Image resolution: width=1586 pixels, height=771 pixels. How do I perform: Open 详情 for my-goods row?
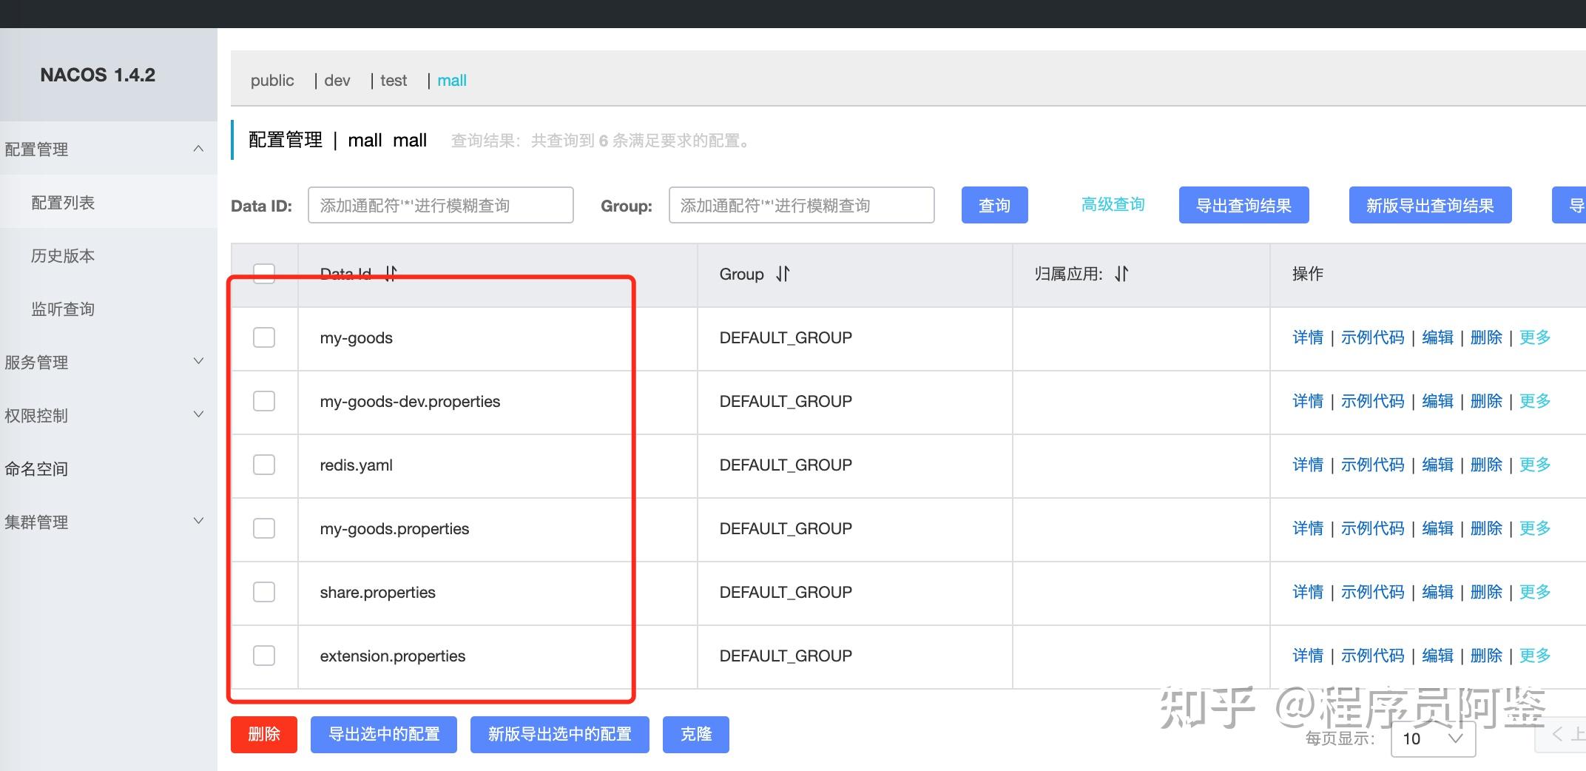click(1308, 337)
